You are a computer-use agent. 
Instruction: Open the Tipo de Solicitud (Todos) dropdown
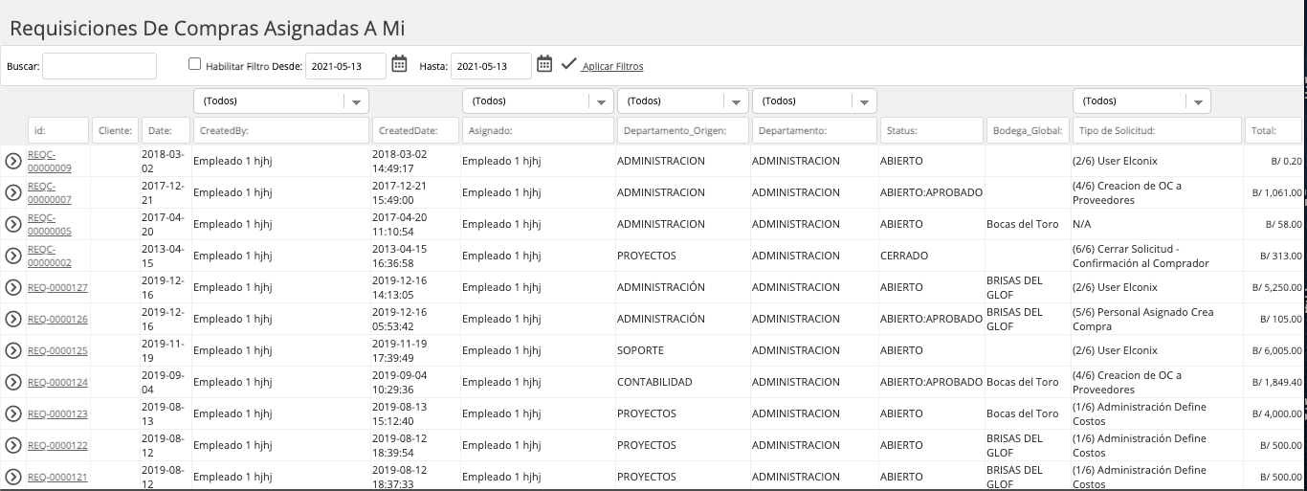coord(1141,101)
